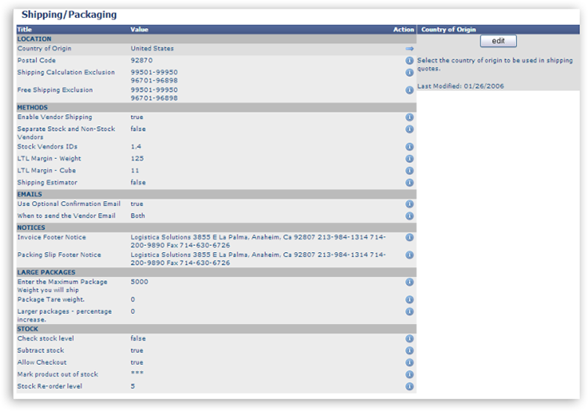Open info icon for Free Shipping Exclusion
588x411 pixels.
tap(409, 90)
